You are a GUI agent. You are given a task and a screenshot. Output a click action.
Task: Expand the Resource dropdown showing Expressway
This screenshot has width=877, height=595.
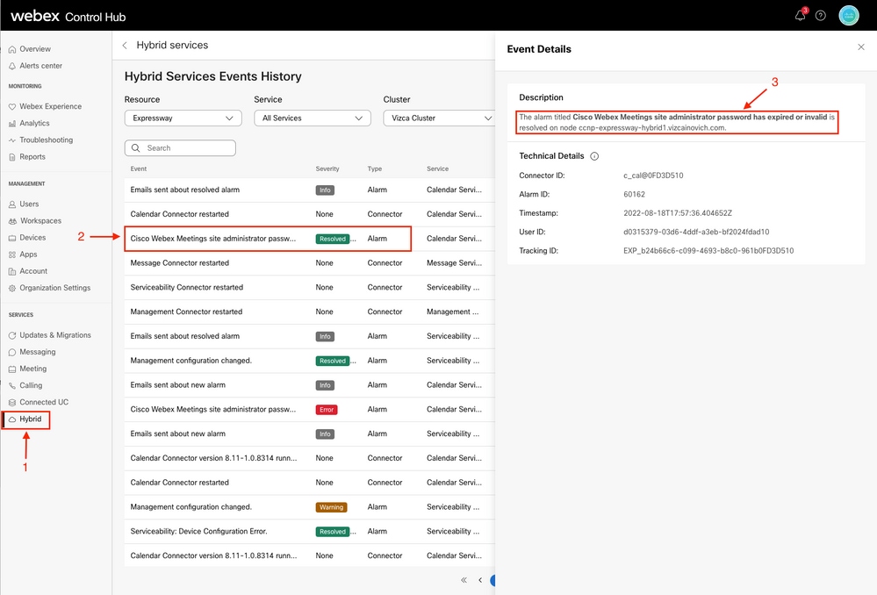[183, 118]
